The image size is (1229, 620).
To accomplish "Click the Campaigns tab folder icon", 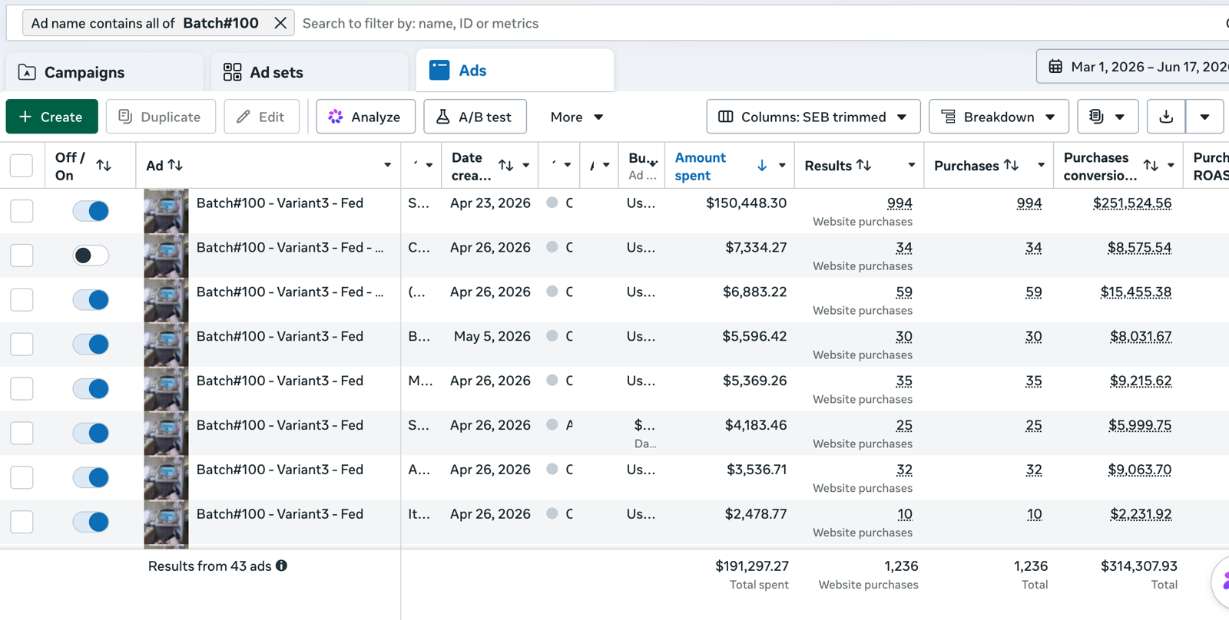I will pos(27,72).
